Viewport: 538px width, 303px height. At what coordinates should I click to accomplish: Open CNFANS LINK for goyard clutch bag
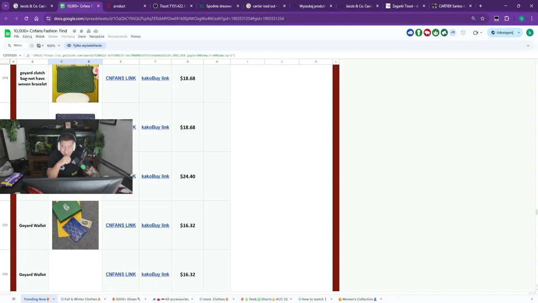tap(121, 78)
